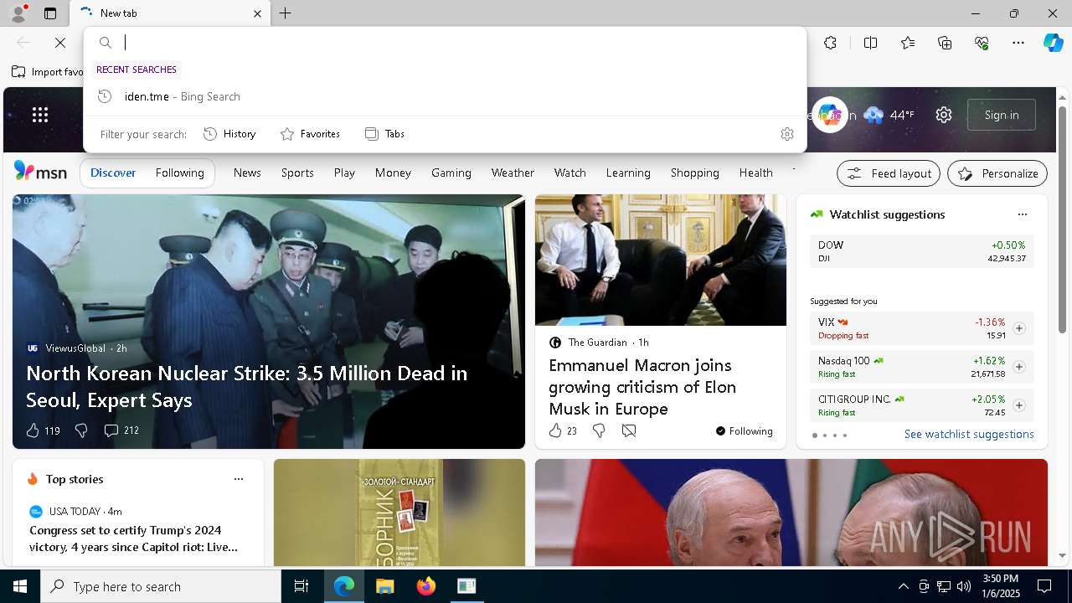The image size is (1072, 603).
Task: Add CITIGROUP INC. to watchlist
Action: point(1018,405)
